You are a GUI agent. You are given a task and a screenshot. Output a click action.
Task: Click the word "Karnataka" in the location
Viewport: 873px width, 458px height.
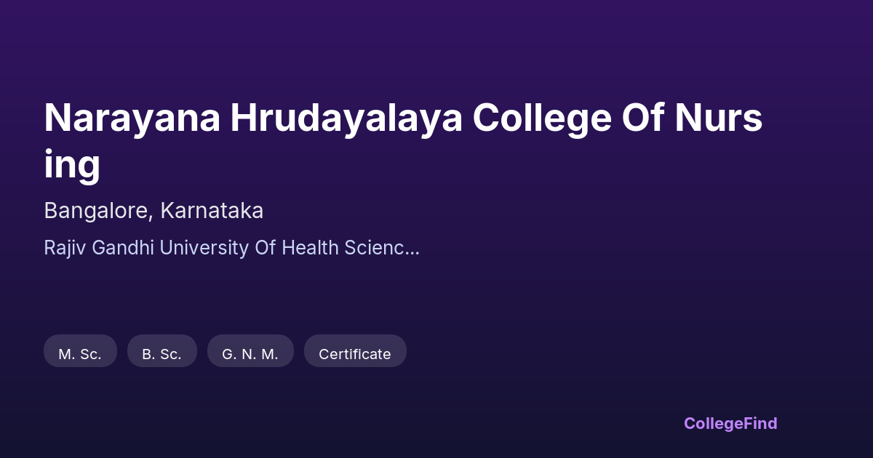click(212, 211)
